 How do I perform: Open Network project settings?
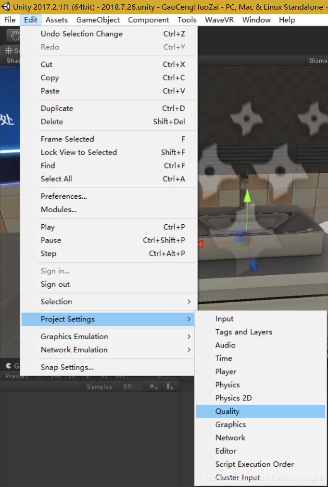pyautogui.click(x=260, y=437)
